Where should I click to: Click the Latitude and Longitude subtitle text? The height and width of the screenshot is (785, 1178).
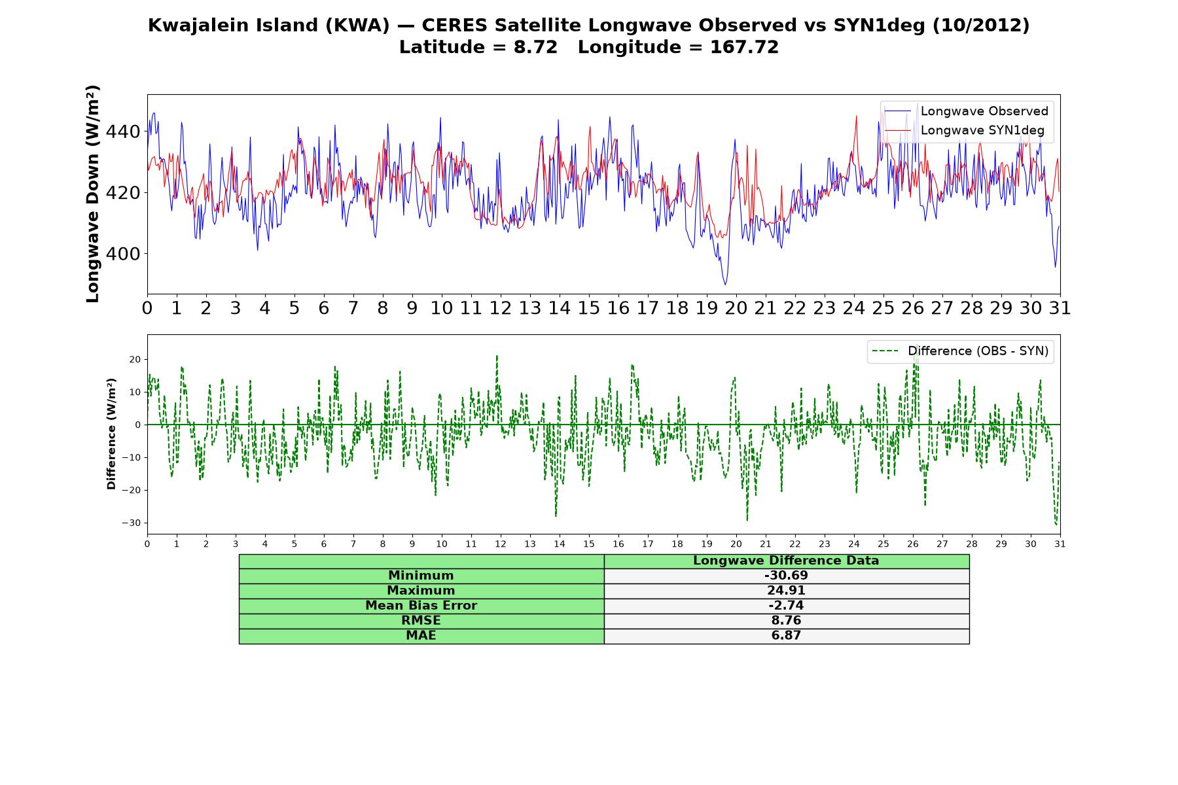coord(589,47)
